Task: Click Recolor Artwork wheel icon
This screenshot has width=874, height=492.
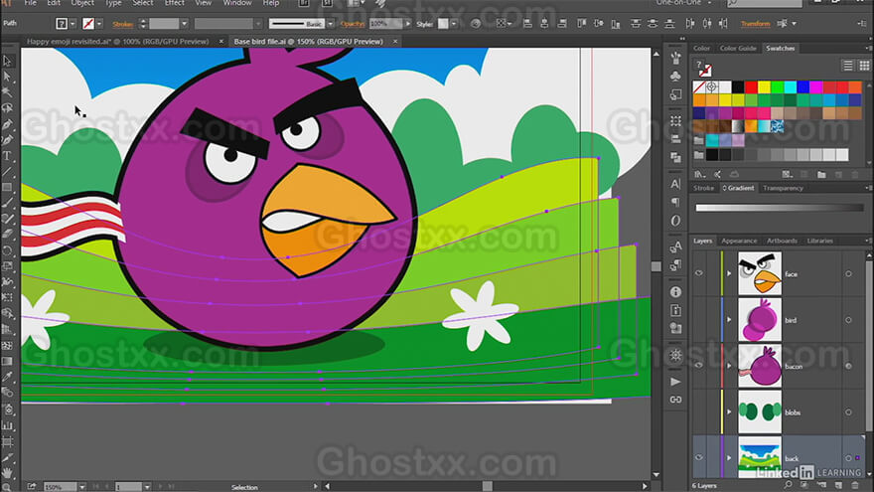Action: click(x=476, y=24)
